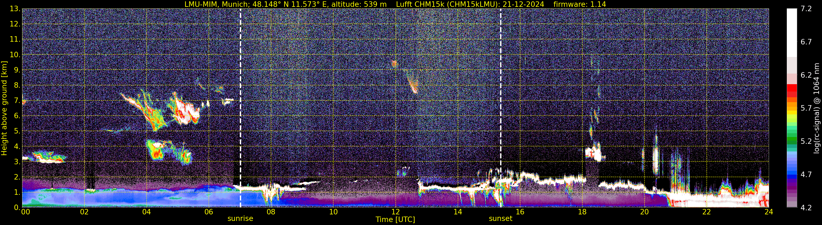Click the y-axis tick label '9.'
Viewport: 822px width, 225px height.
click(17, 70)
